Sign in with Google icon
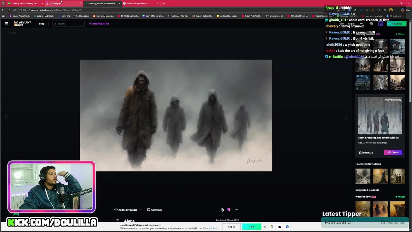Viewport: 412px width, 232px height. [272, 227]
